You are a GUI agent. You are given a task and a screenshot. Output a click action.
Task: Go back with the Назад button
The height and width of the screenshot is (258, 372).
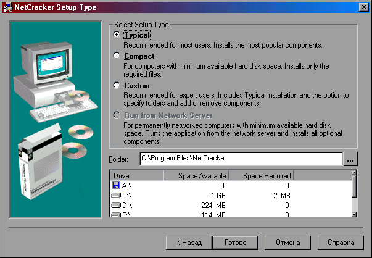189,243
